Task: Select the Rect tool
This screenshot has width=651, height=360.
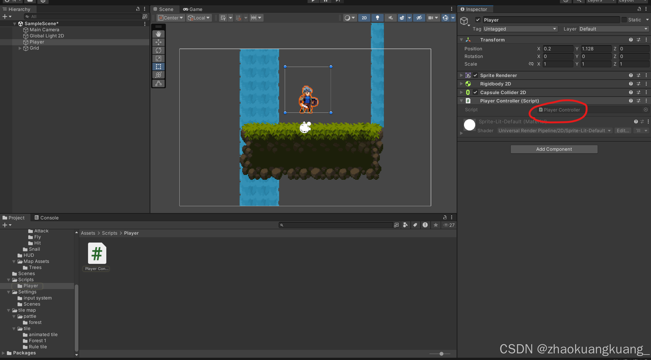Action: pyautogui.click(x=158, y=67)
